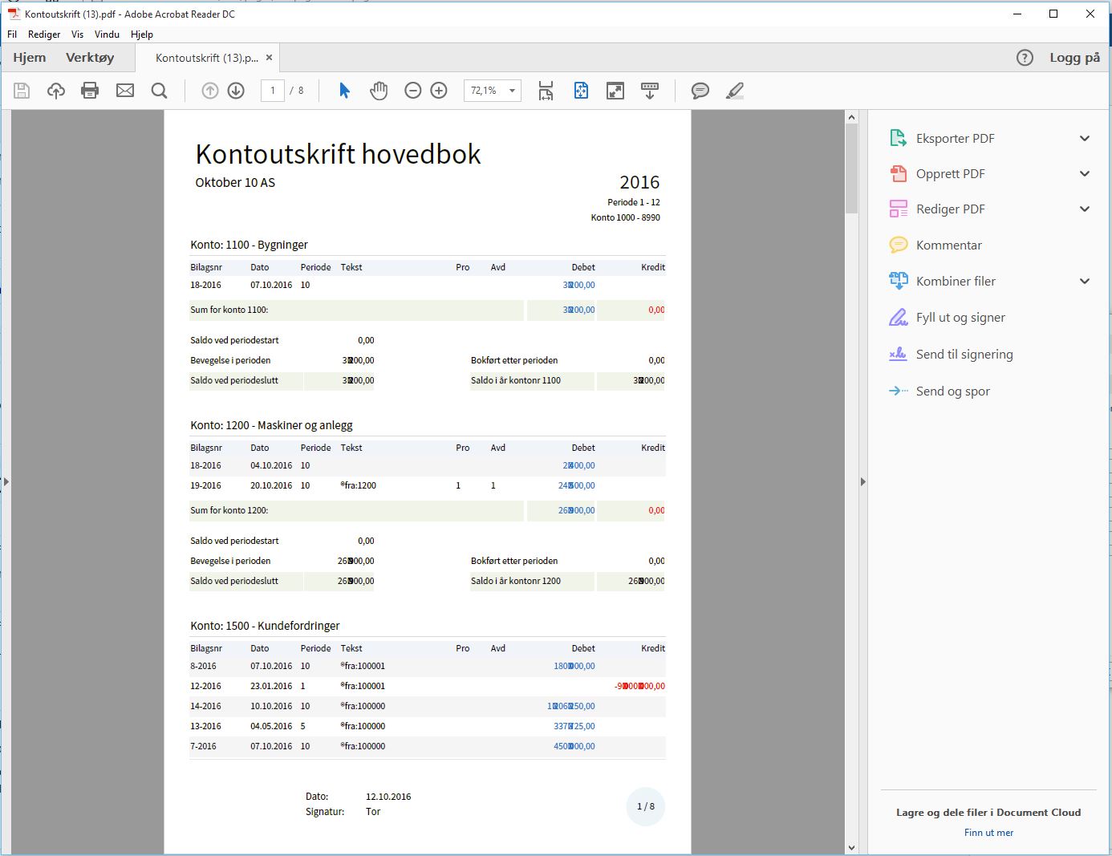Click the Eksporter PDF icon
The width and height of the screenshot is (1112, 856).
point(899,138)
